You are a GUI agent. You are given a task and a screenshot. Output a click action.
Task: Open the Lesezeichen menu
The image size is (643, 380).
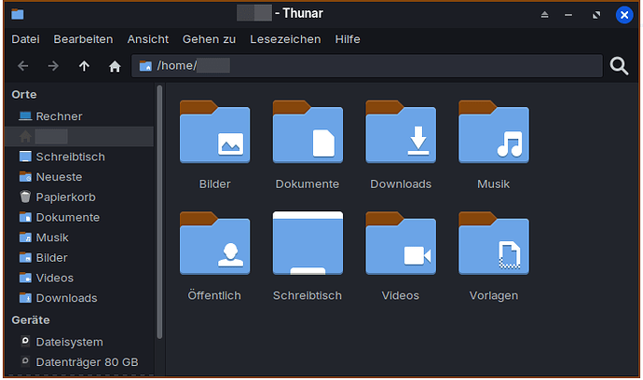285,39
